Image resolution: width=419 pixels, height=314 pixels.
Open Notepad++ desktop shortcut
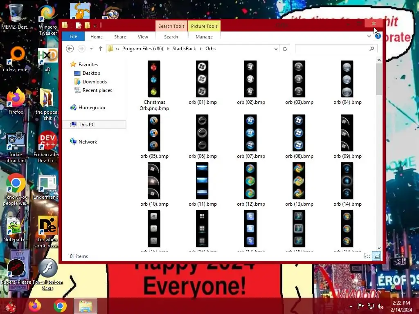pyautogui.click(x=16, y=230)
